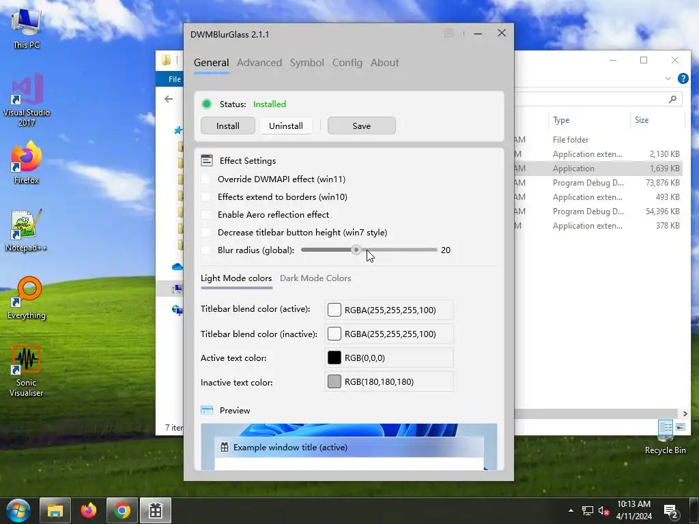
Task: Click the muted volume tray icon
Action: (603, 510)
